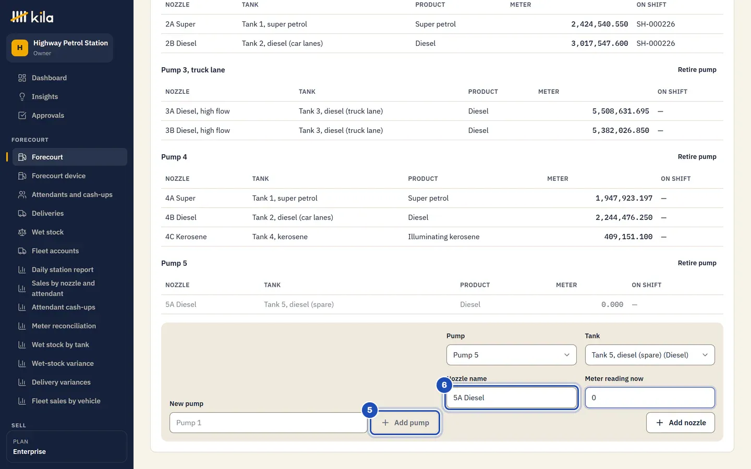
Task: Open the Dashboard grid icon
Action: click(x=22, y=78)
